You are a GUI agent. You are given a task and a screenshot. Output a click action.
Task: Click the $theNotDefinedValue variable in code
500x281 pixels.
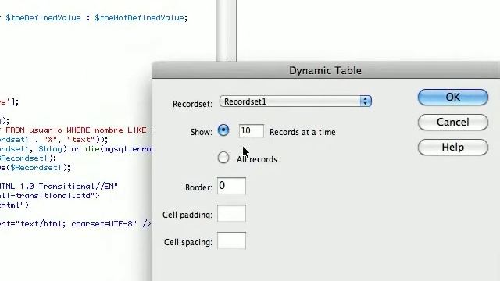tap(139, 18)
